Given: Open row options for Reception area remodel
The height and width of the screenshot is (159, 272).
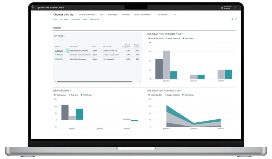Looking at the screenshot, I should (68, 50).
